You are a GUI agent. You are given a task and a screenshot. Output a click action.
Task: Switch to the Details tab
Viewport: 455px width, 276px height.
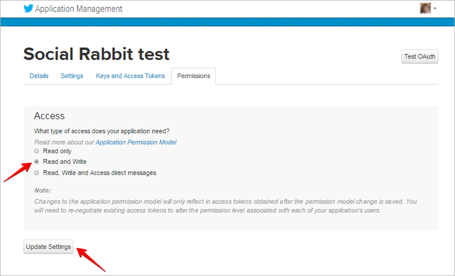click(x=39, y=76)
